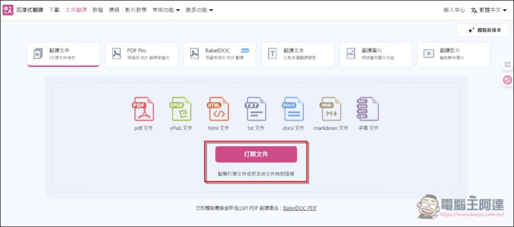Click the 體驗新版本 button
The width and height of the screenshot is (514, 227).
(484, 30)
